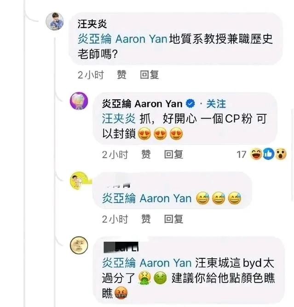This screenshot has width=294, height=307.
Task: Click the 汪夹炎 mention in Aaron's reply
Action: point(119,119)
